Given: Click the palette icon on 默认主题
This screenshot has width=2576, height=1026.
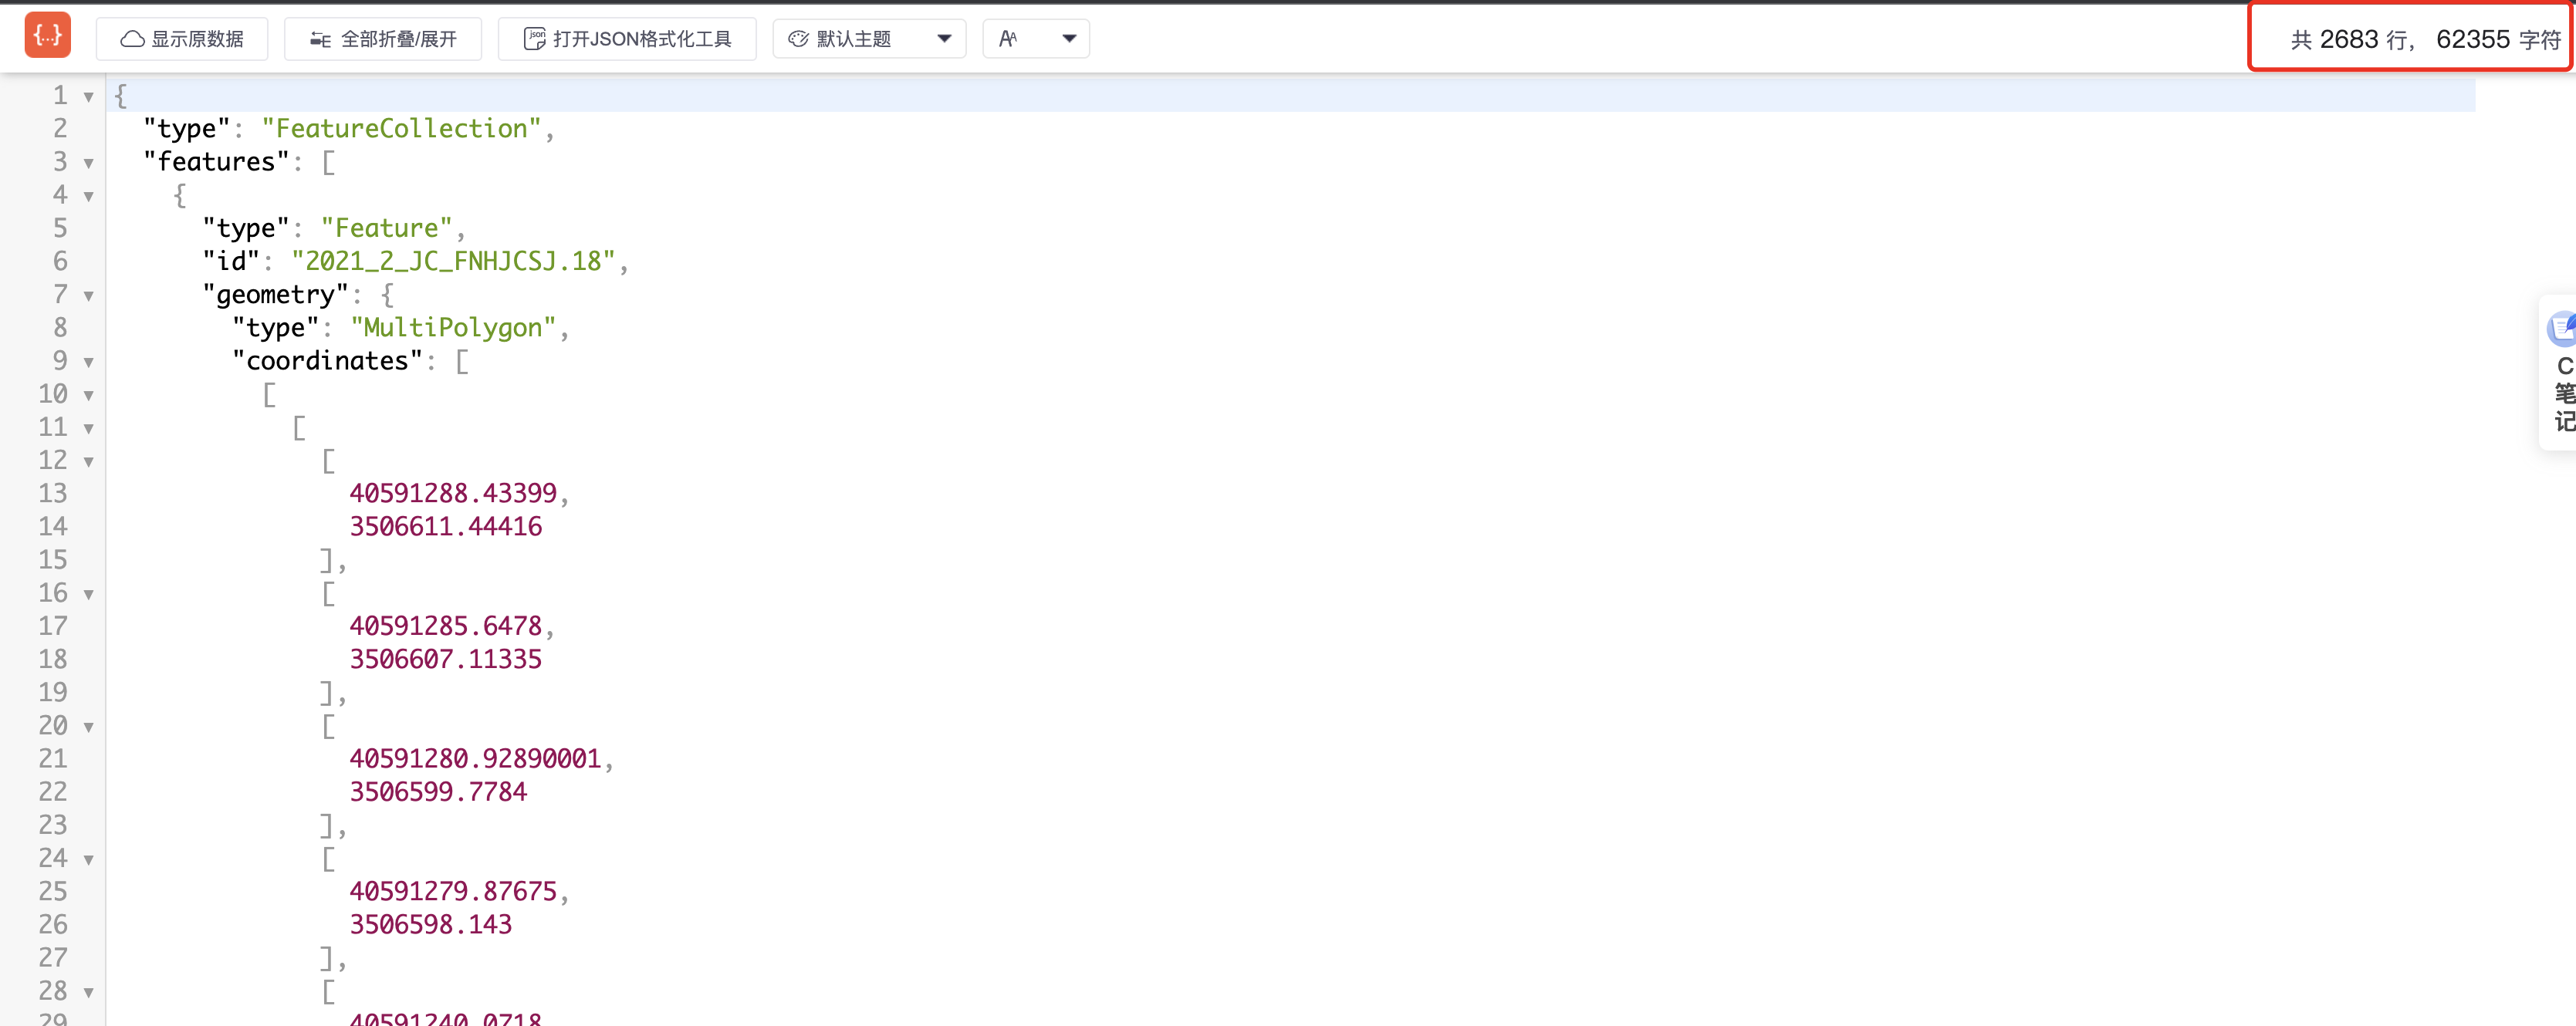Looking at the screenshot, I should [798, 39].
